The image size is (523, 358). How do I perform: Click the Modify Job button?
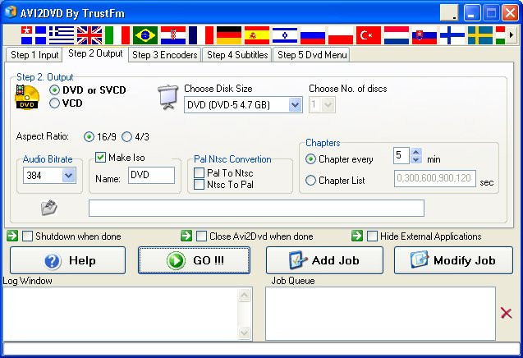click(453, 260)
